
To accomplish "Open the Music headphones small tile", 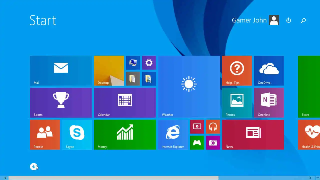I will point(213,127).
